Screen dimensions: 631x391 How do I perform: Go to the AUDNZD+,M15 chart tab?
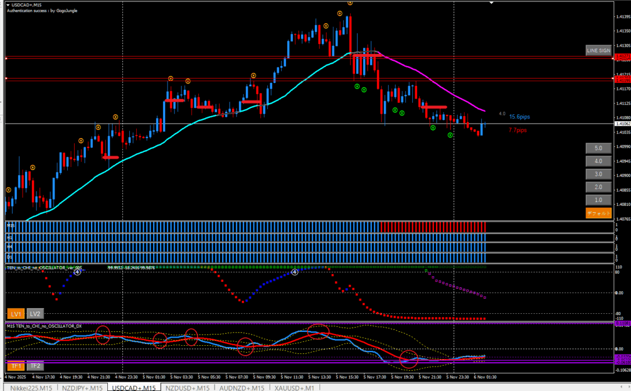click(241, 388)
